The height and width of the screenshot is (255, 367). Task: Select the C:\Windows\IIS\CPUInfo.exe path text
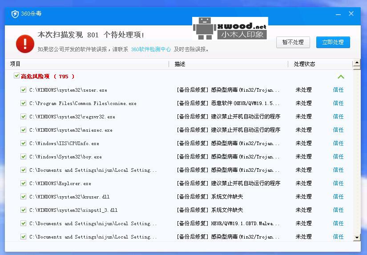point(64,143)
